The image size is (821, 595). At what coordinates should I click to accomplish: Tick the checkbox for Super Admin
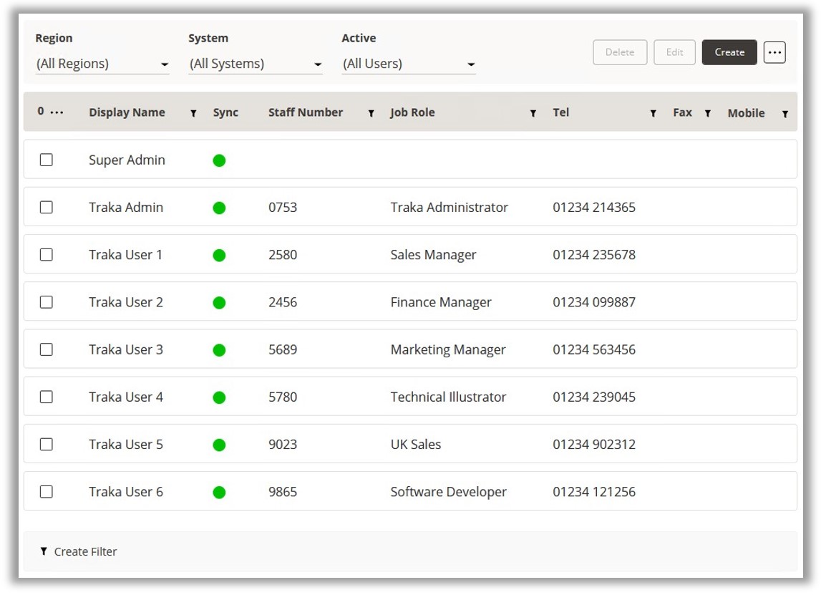coord(47,160)
